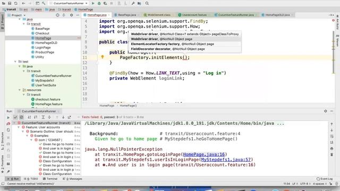The width and height of the screenshot is (340, 191).
Task: Choose 'ElementLocatorFactory factory' parameter hint
Action: (x=185, y=44)
